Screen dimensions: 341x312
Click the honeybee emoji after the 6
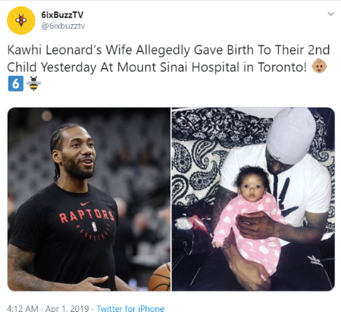point(33,83)
